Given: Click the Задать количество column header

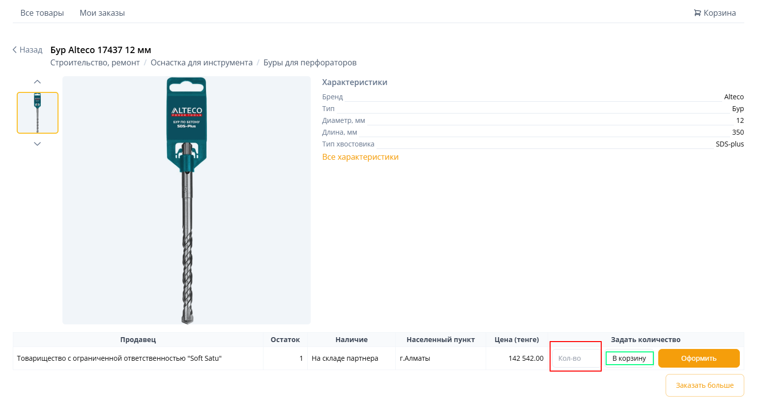Looking at the screenshot, I should pos(646,340).
